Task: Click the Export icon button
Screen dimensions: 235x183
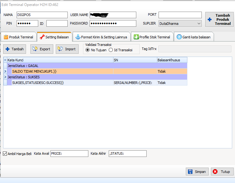Action: [35, 49]
